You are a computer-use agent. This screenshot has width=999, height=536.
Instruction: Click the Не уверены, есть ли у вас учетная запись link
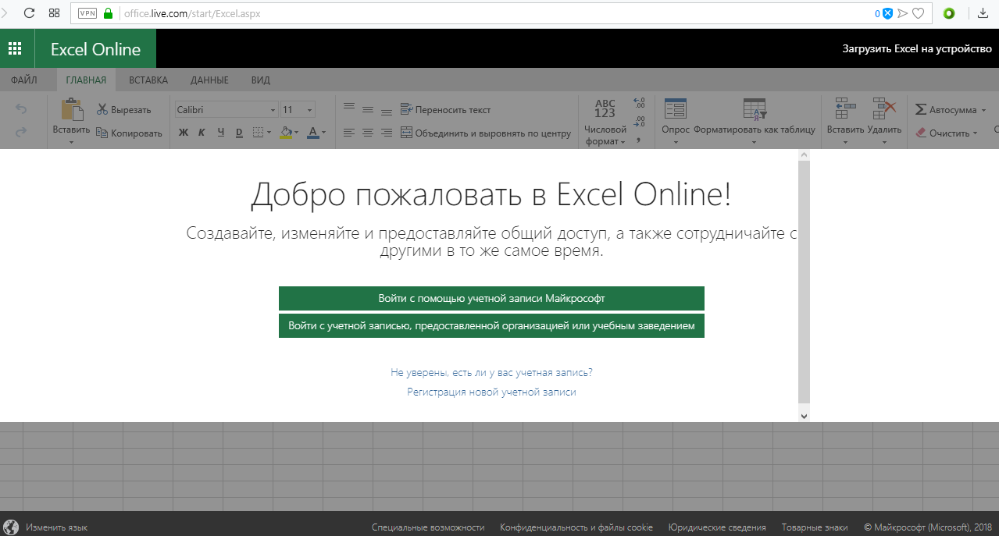(491, 373)
